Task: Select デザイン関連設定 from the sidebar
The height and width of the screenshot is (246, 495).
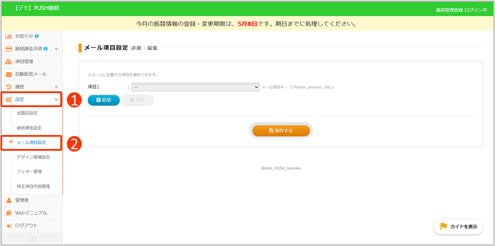Action: [33, 157]
